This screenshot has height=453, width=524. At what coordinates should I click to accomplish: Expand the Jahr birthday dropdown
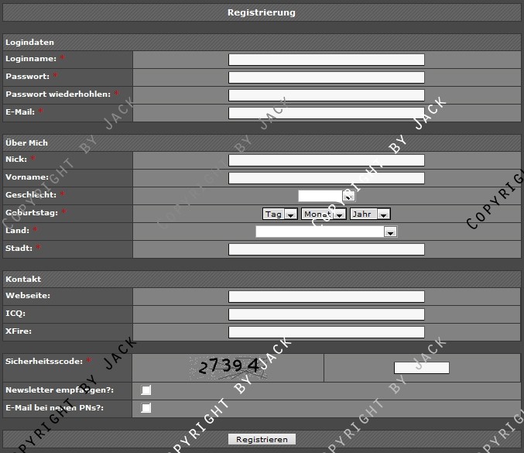[369, 214]
